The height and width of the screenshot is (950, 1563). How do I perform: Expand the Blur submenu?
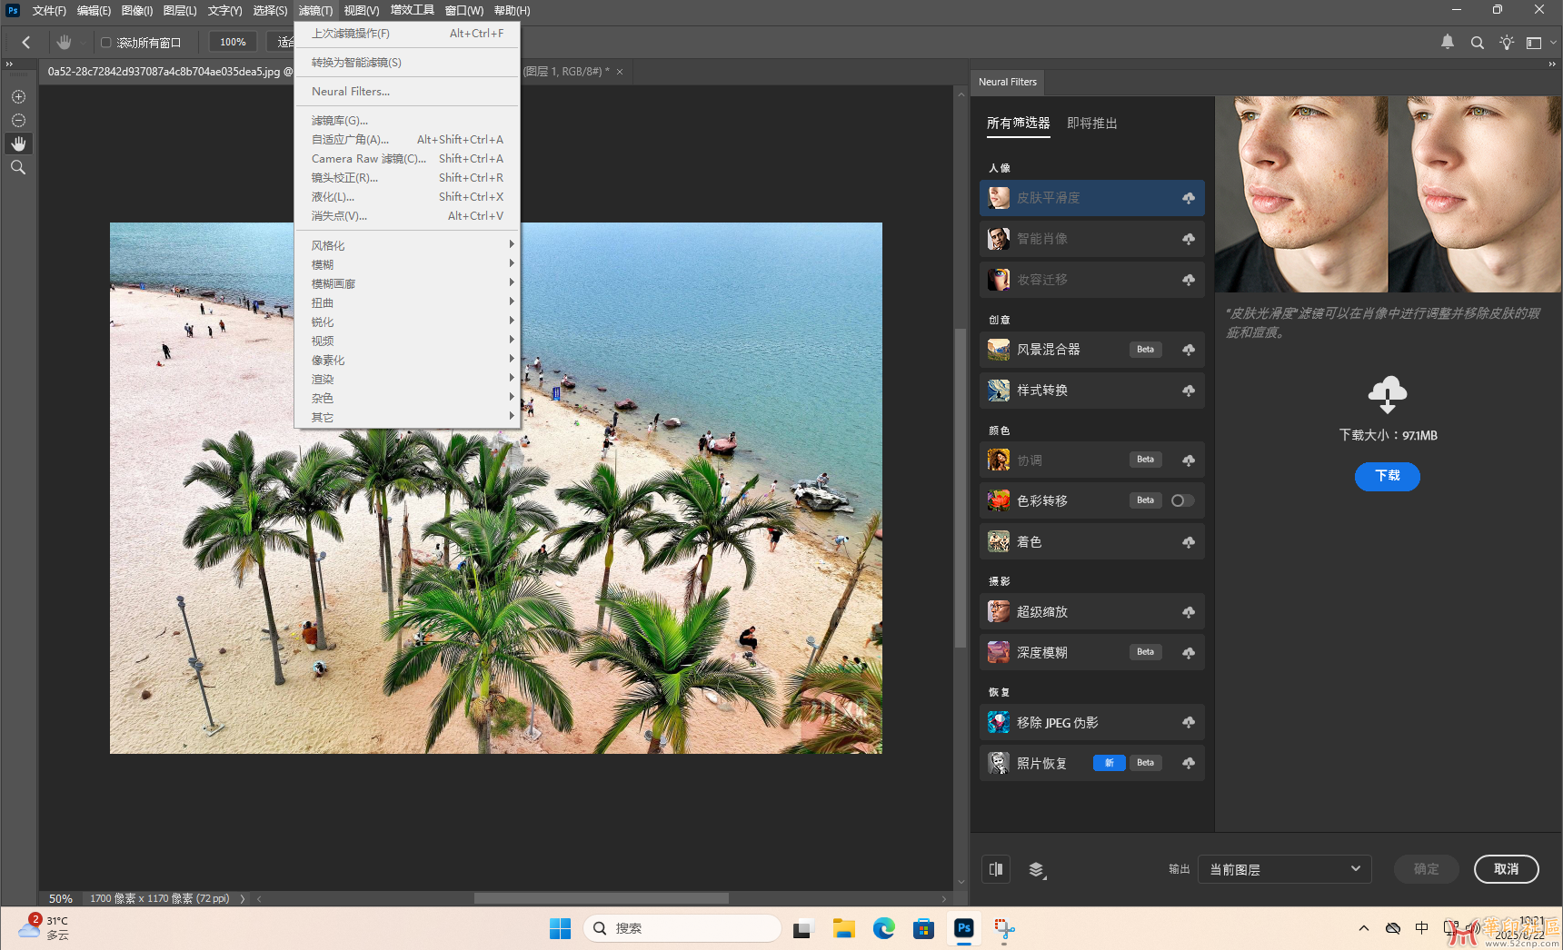(x=406, y=264)
